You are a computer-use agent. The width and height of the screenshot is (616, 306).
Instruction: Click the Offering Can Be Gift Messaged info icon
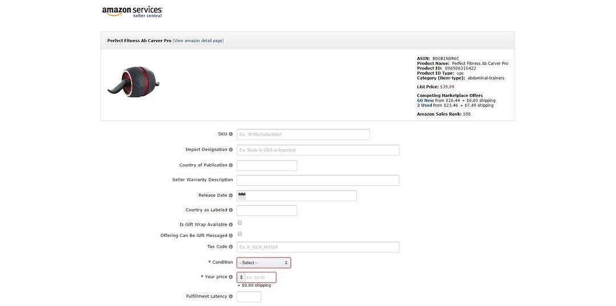pos(231,236)
